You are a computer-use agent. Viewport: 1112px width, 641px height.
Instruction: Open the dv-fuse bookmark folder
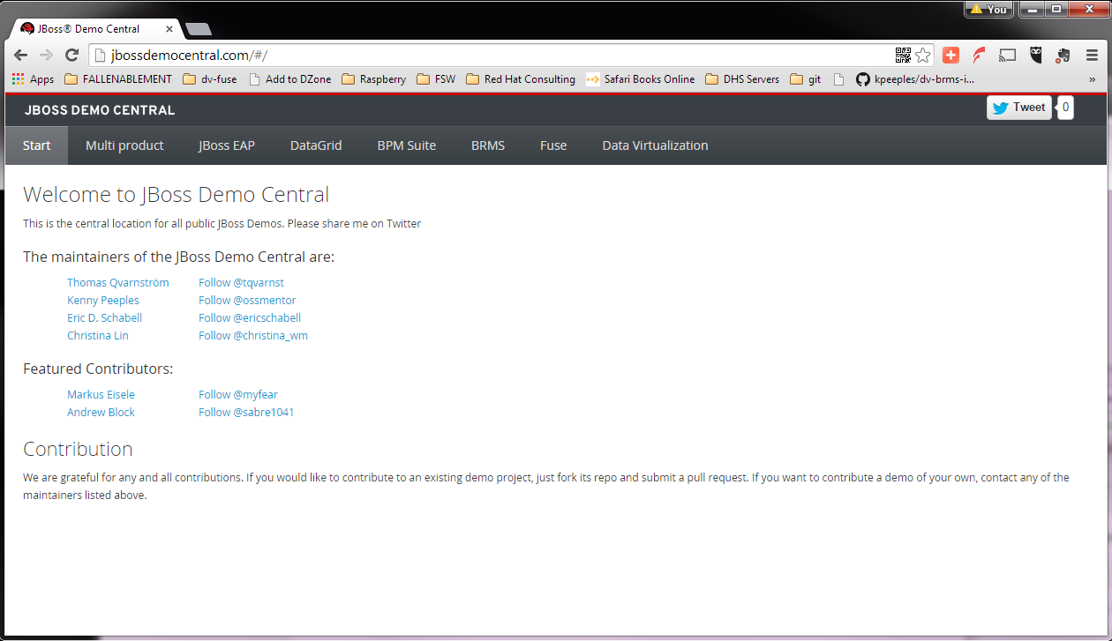point(210,79)
